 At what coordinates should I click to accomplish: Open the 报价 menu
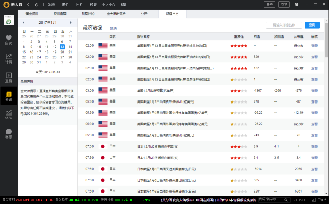coord(65,4)
